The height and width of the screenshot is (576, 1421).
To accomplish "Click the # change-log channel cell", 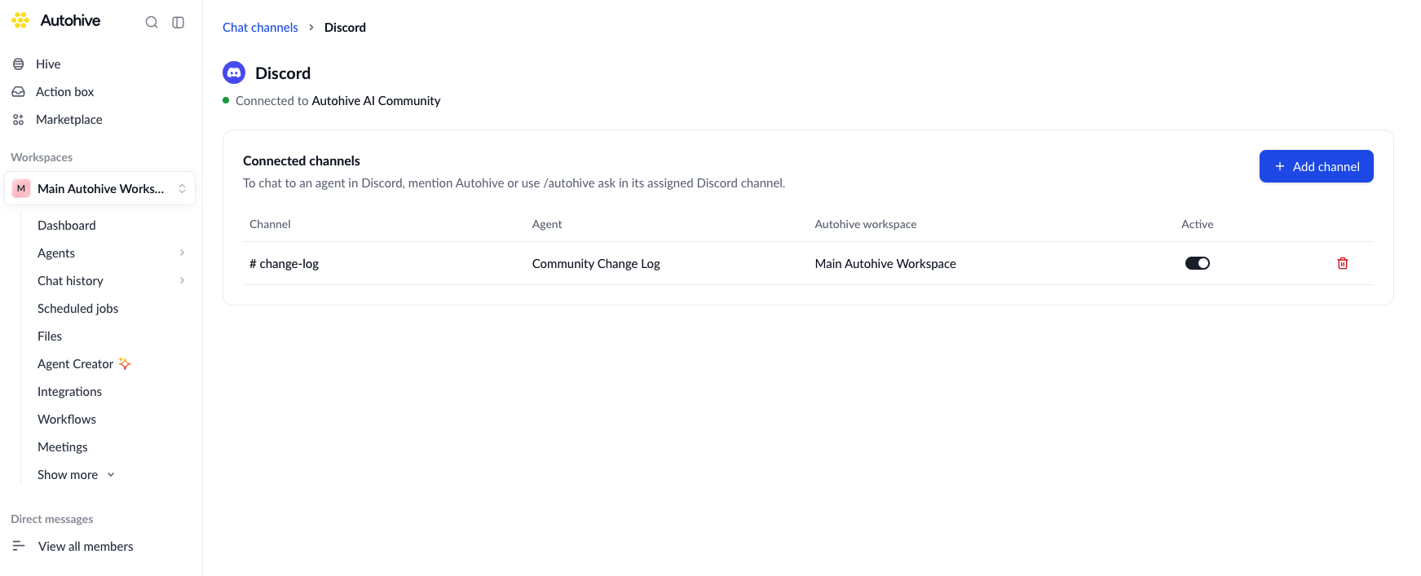I will [285, 264].
